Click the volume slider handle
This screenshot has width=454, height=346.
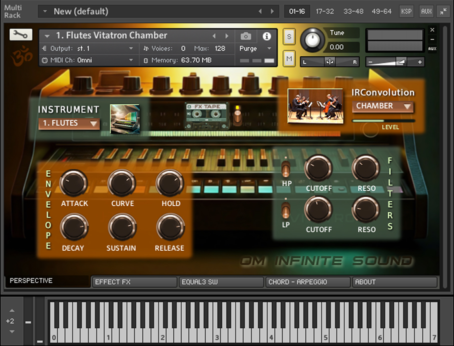pos(401,61)
